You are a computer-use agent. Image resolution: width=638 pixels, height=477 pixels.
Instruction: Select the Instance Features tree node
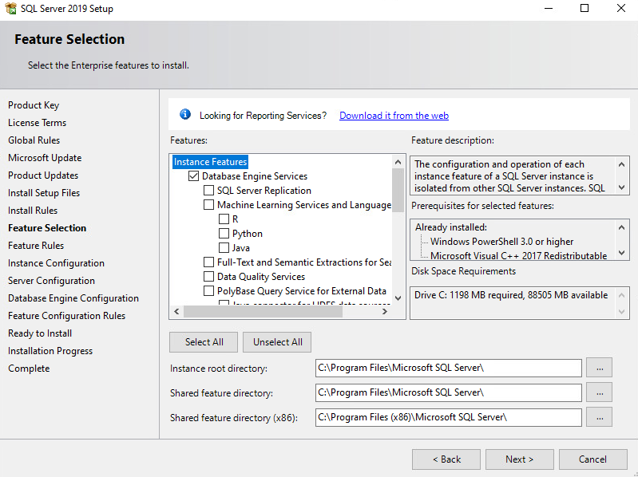pos(210,162)
